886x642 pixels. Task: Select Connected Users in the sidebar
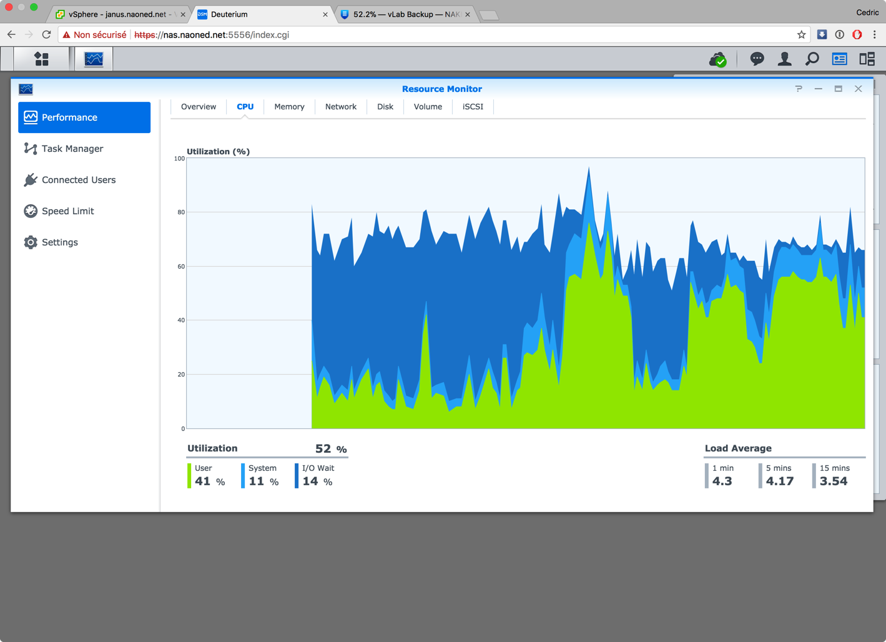(79, 180)
